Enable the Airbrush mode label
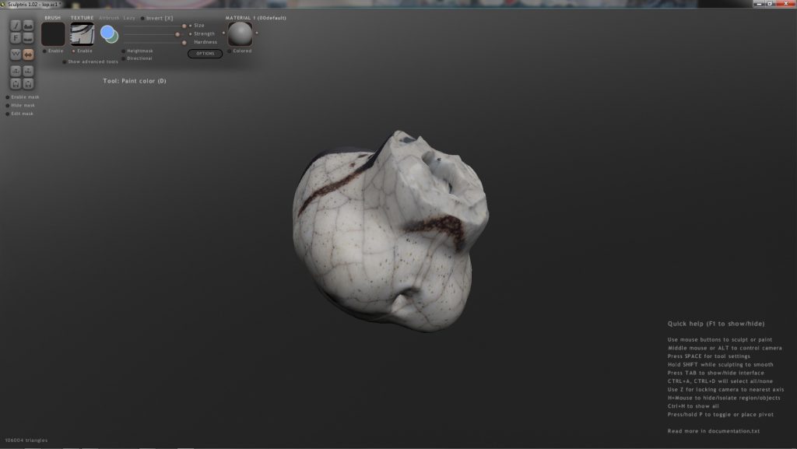This screenshot has height=449, width=797. click(109, 17)
